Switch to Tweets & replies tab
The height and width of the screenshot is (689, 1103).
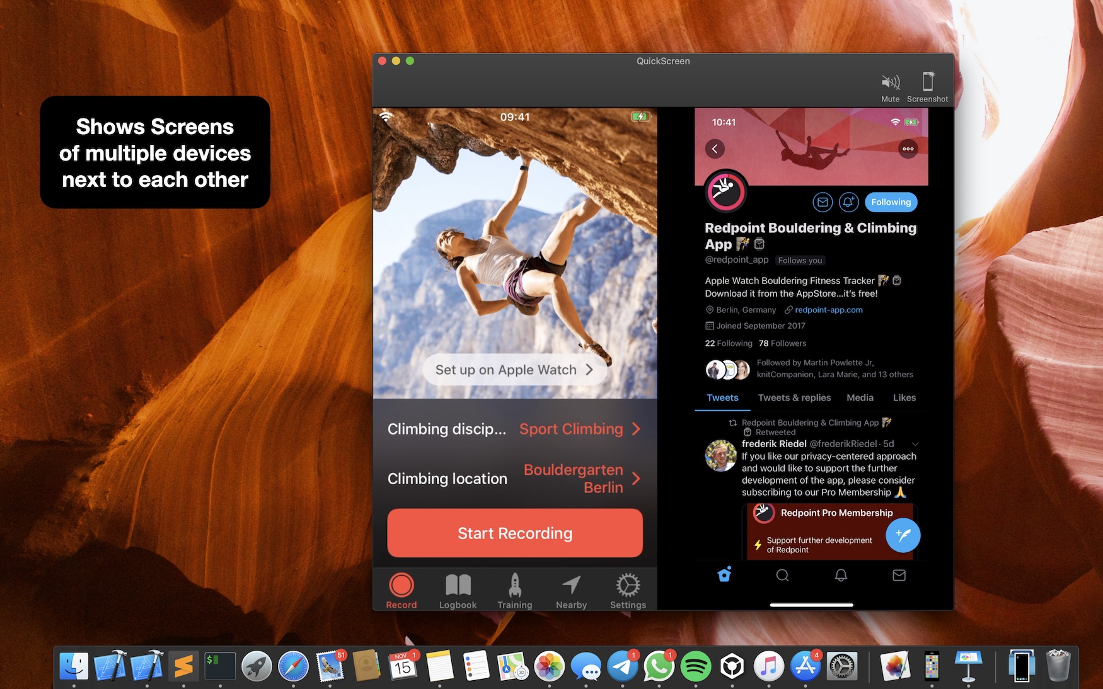pos(794,398)
